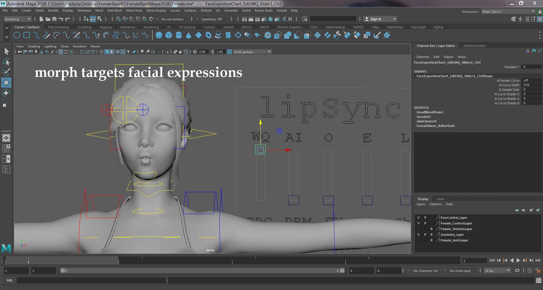The height and width of the screenshot is (290, 543).
Task: Move selected layer up icon
Action: click(x=517, y=210)
